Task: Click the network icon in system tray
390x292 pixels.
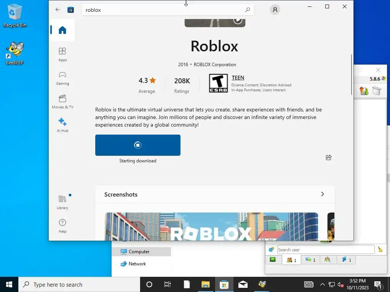Action: point(332,284)
